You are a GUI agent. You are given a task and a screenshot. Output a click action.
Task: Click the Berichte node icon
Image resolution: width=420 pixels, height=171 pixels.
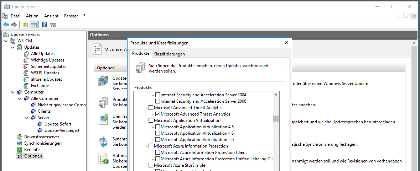click(19, 150)
